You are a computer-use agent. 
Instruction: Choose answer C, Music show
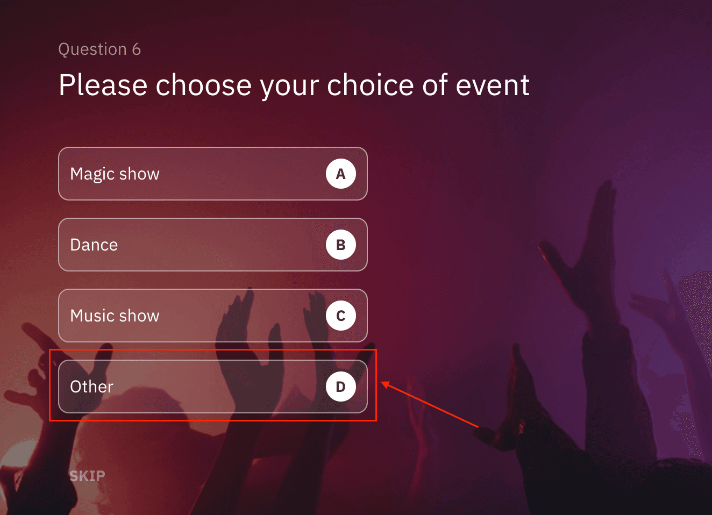tap(212, 316)
